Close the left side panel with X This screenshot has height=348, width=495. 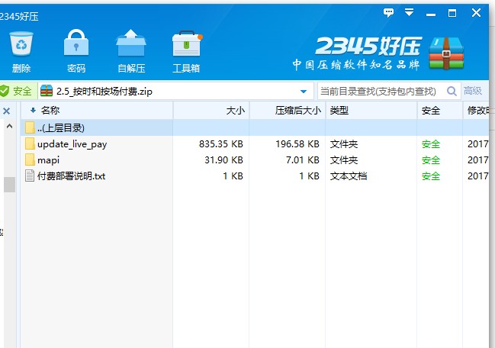6,111
